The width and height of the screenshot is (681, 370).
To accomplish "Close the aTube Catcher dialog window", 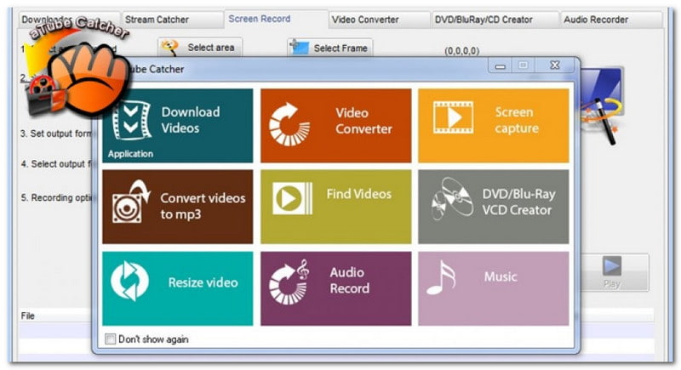I will (x=555, y=65).
